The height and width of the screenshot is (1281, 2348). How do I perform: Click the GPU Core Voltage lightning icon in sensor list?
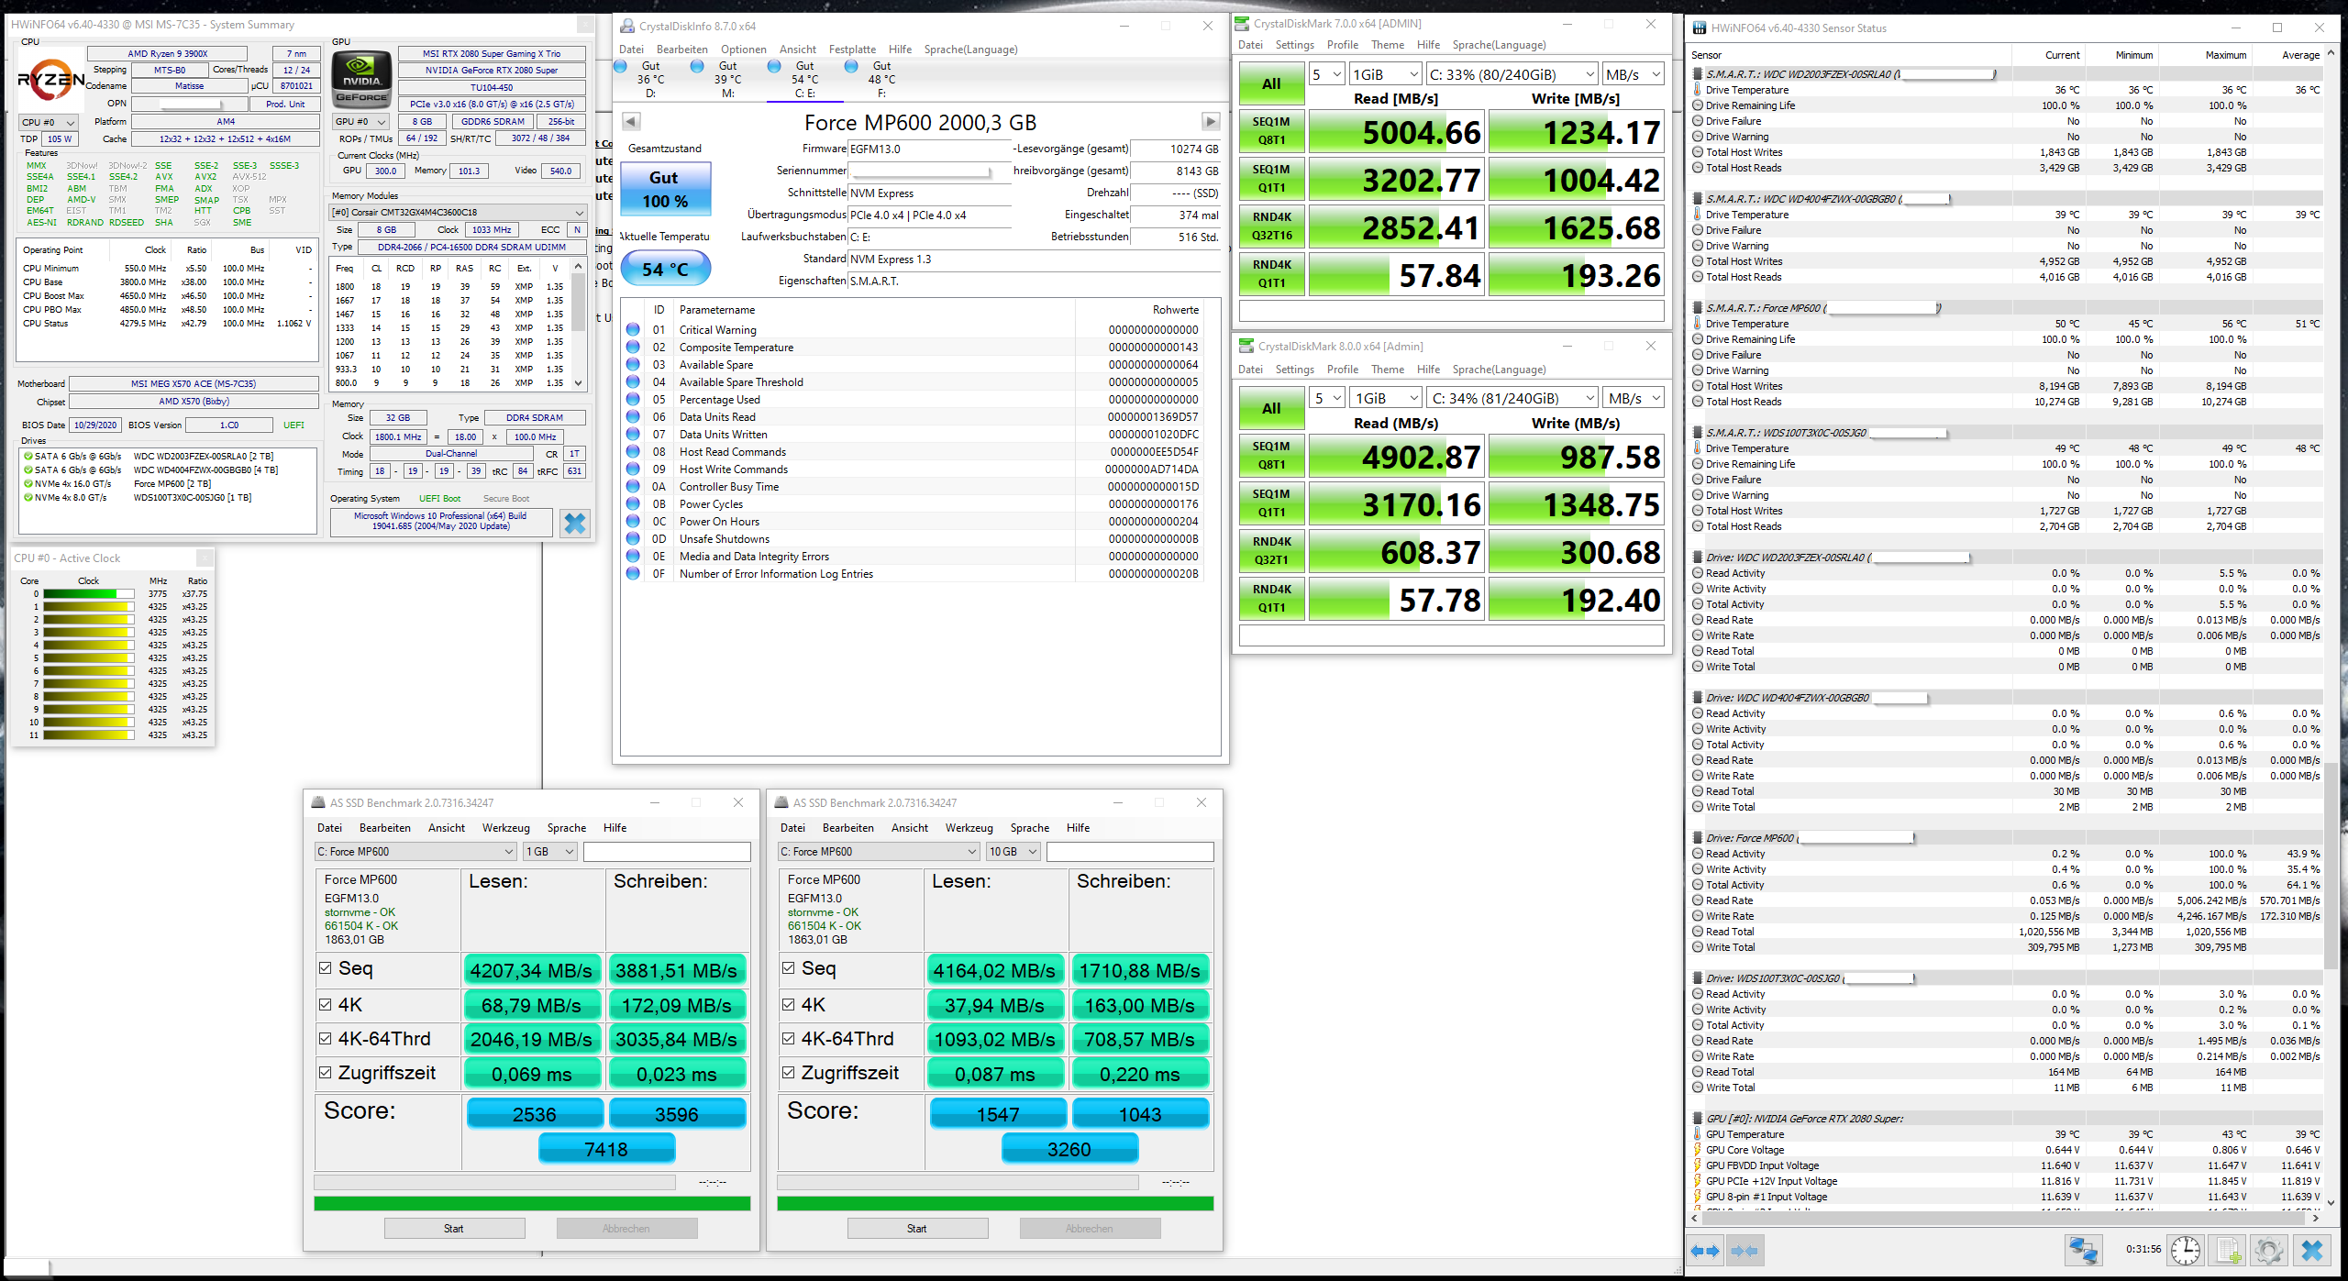coord(1698,1150)
